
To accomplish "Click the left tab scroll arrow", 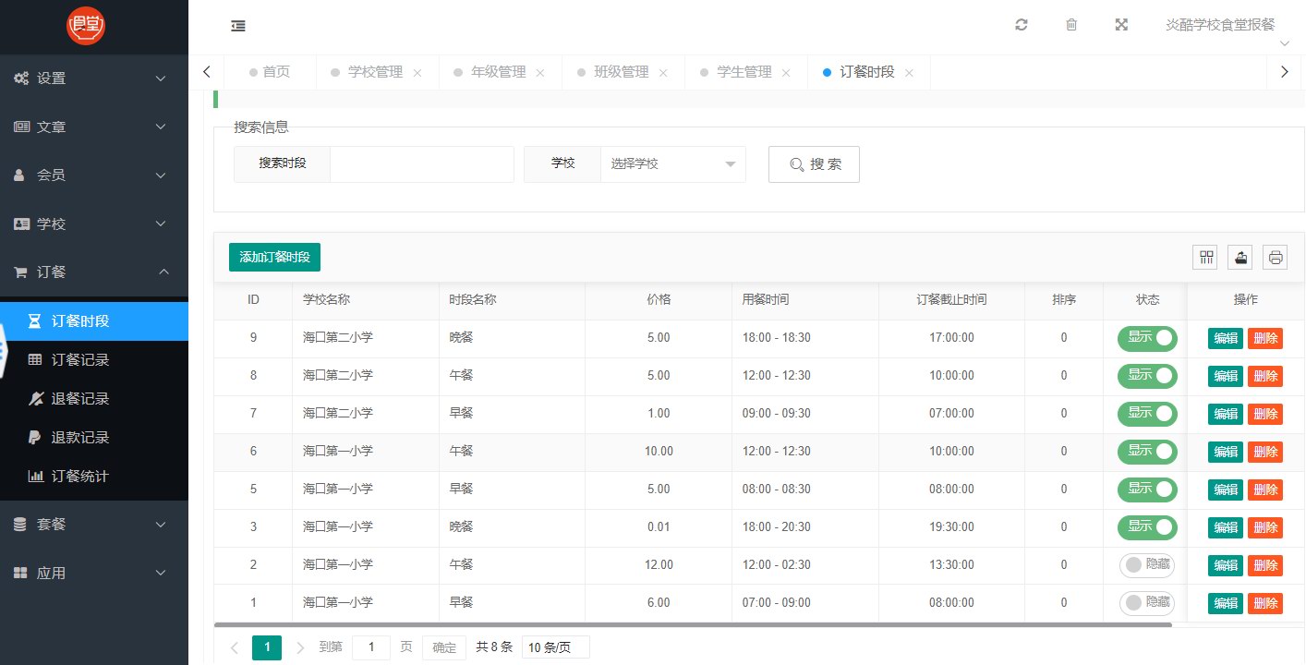I will point(207,71).
